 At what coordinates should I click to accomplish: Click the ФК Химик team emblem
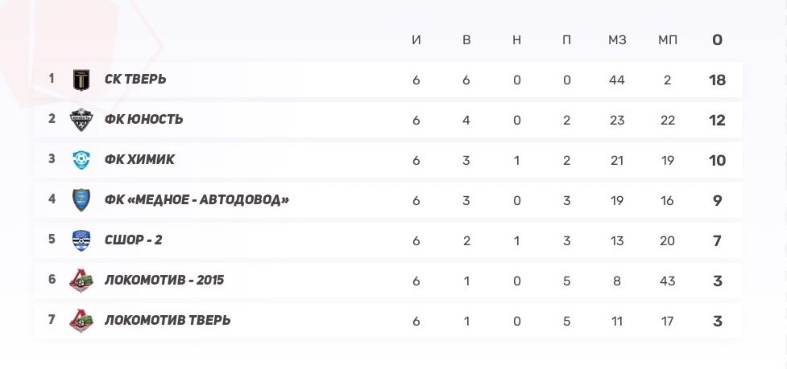81,160
